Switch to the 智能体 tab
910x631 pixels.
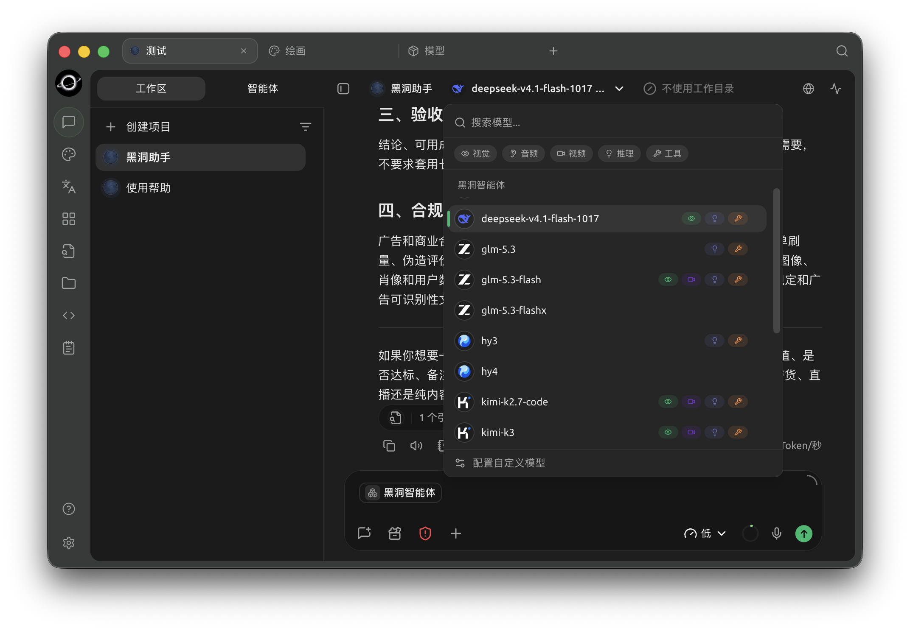tap(263, 89)
